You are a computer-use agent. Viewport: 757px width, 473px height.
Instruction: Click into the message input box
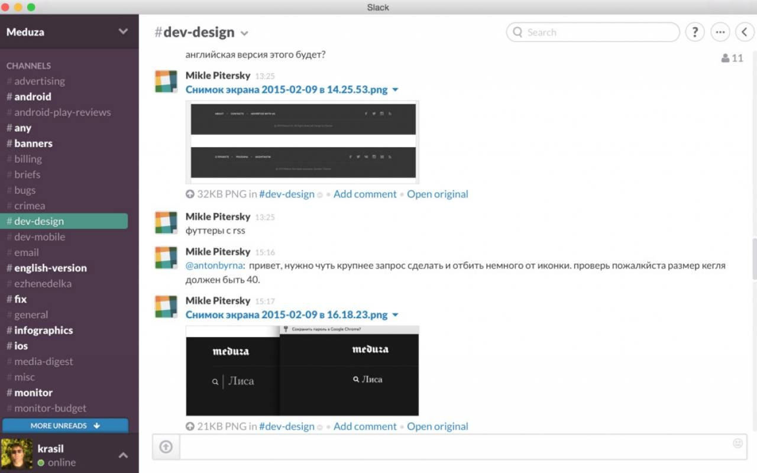tap(463, 447)
